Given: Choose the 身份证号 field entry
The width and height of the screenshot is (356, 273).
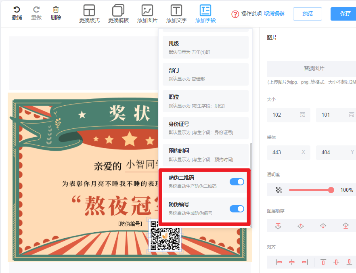Looking at the screenshot, I should click(205, 128).
